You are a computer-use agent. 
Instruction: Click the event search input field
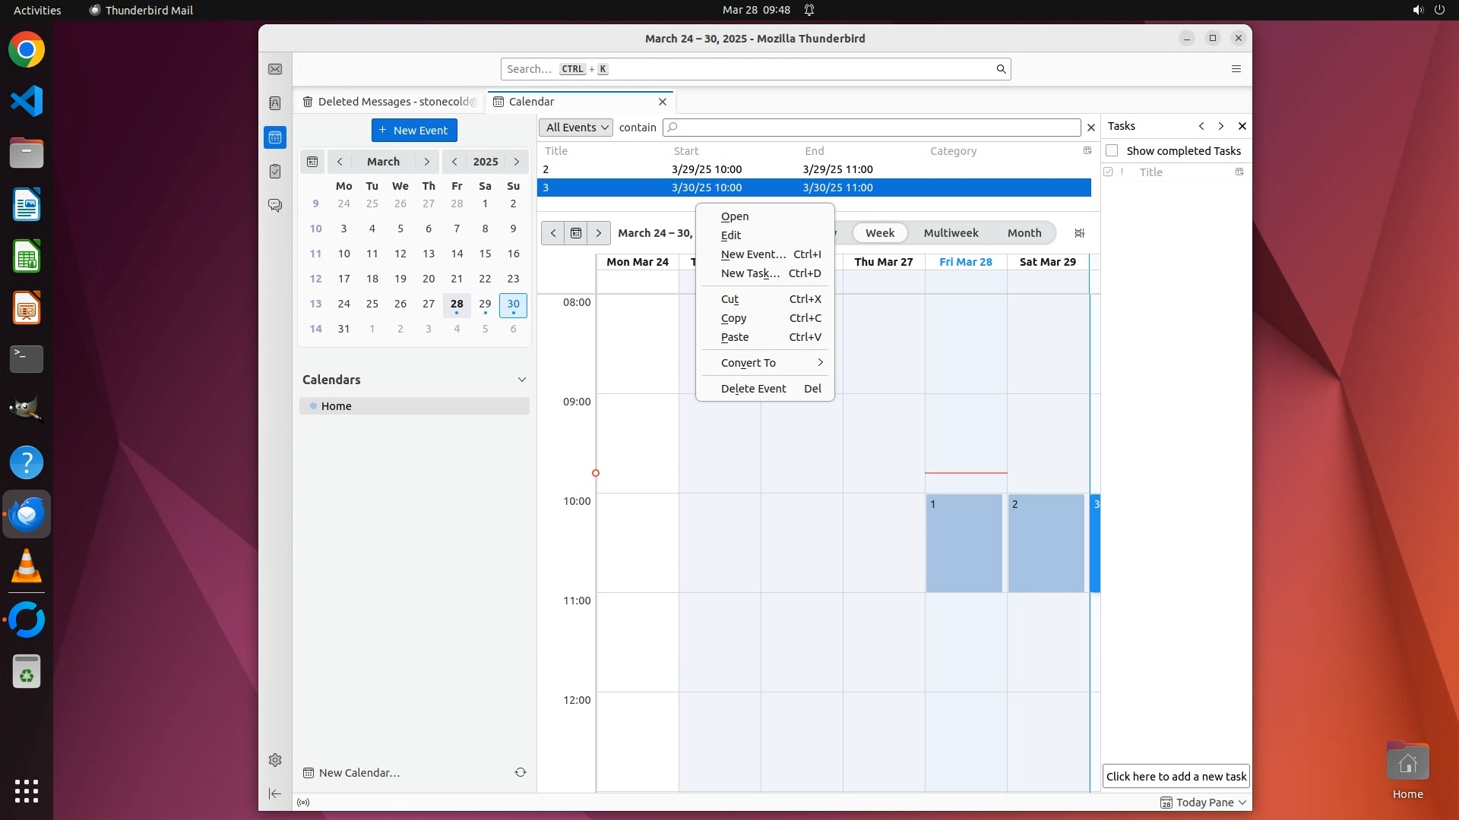pyautogui.click(x=871, y=128)
